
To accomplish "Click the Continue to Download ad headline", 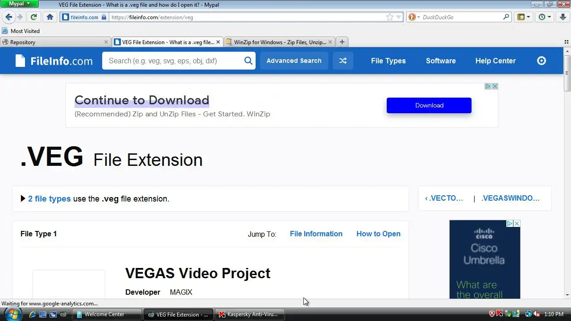I will [142, 100].
